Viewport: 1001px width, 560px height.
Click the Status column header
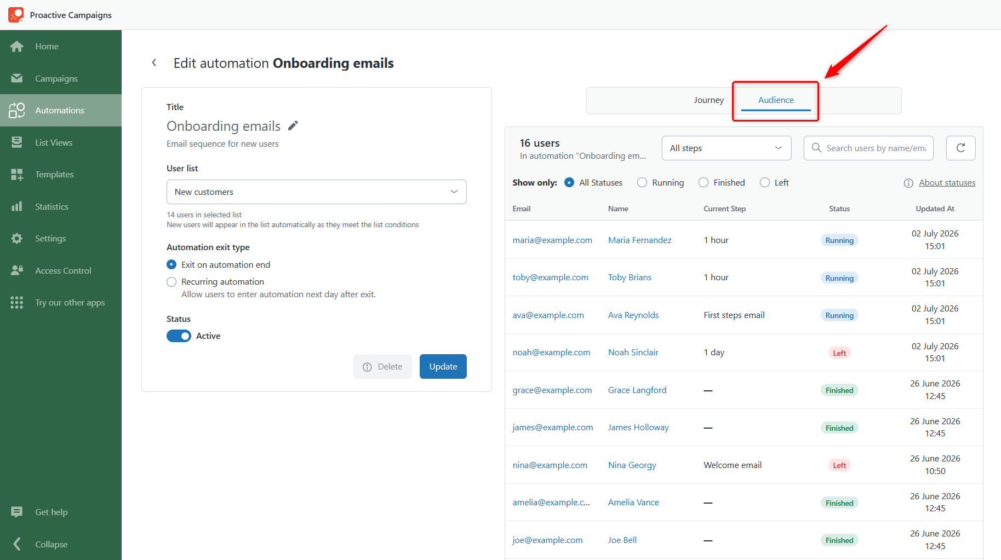click(x=839, y=209)
